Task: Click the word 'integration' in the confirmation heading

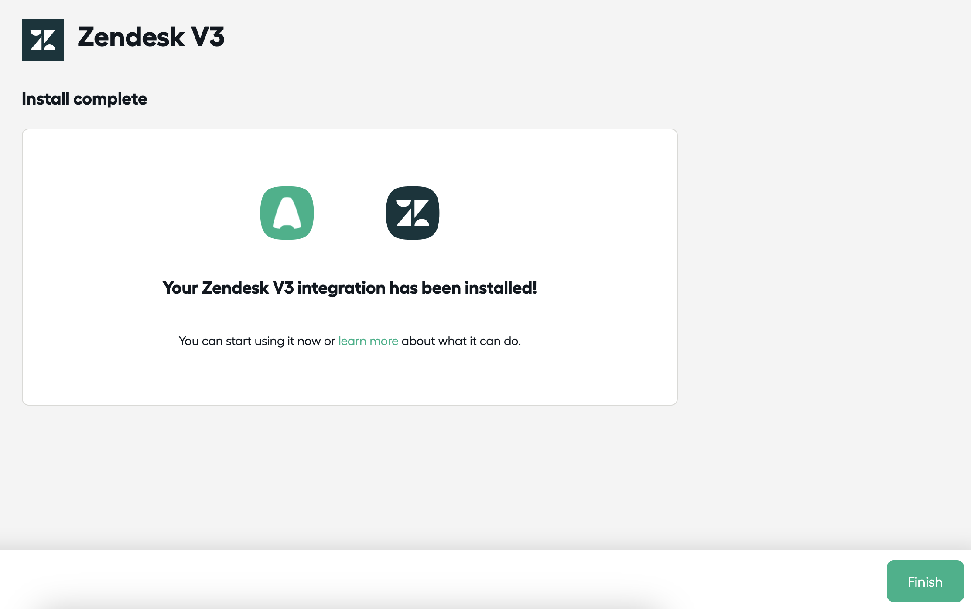Action: coord(342,288)
